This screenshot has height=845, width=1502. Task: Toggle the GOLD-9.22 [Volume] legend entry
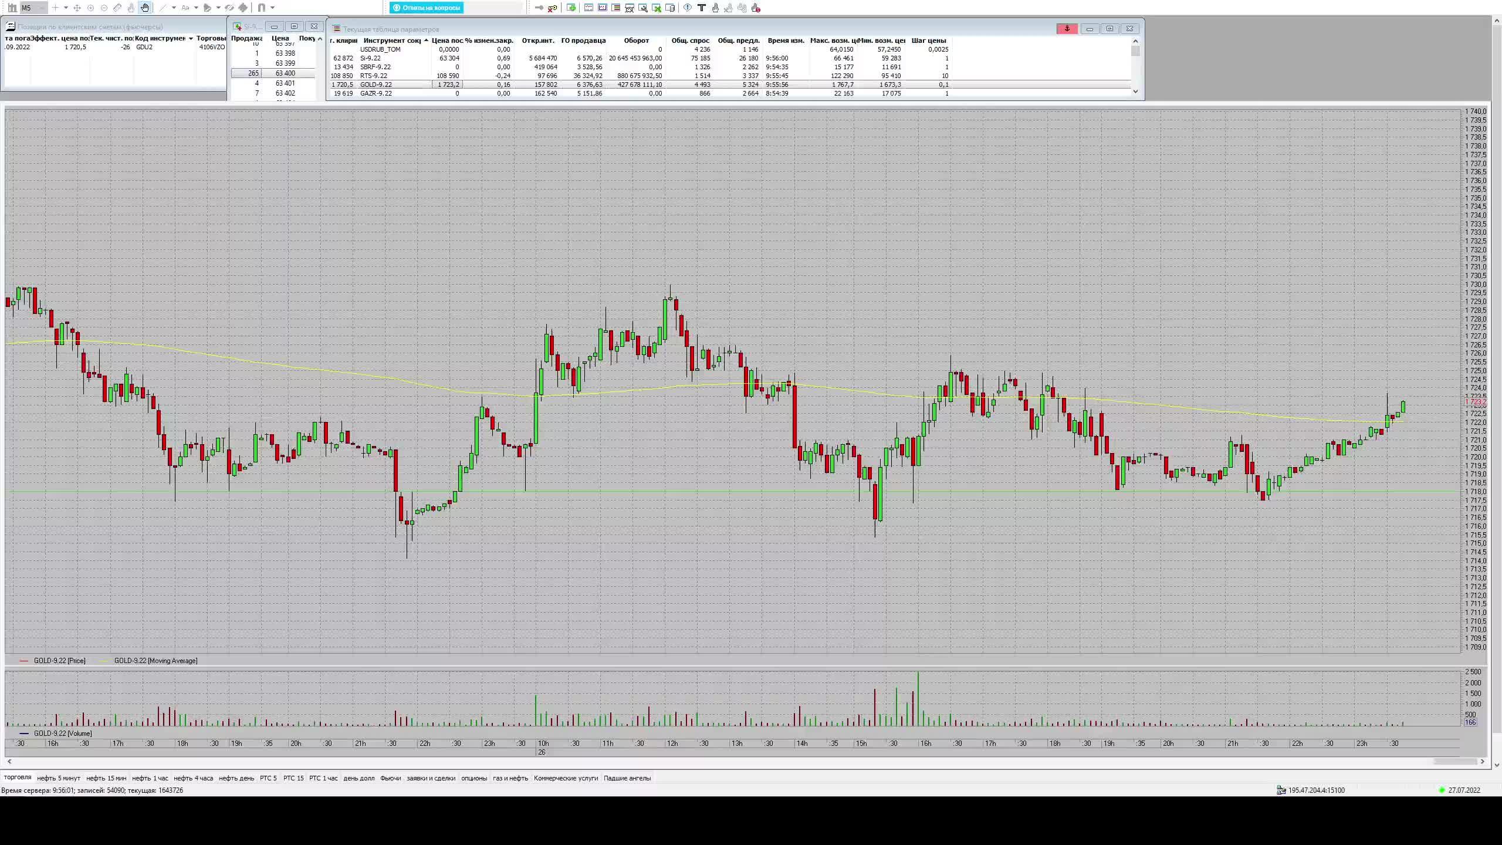[x=56, y=734]
